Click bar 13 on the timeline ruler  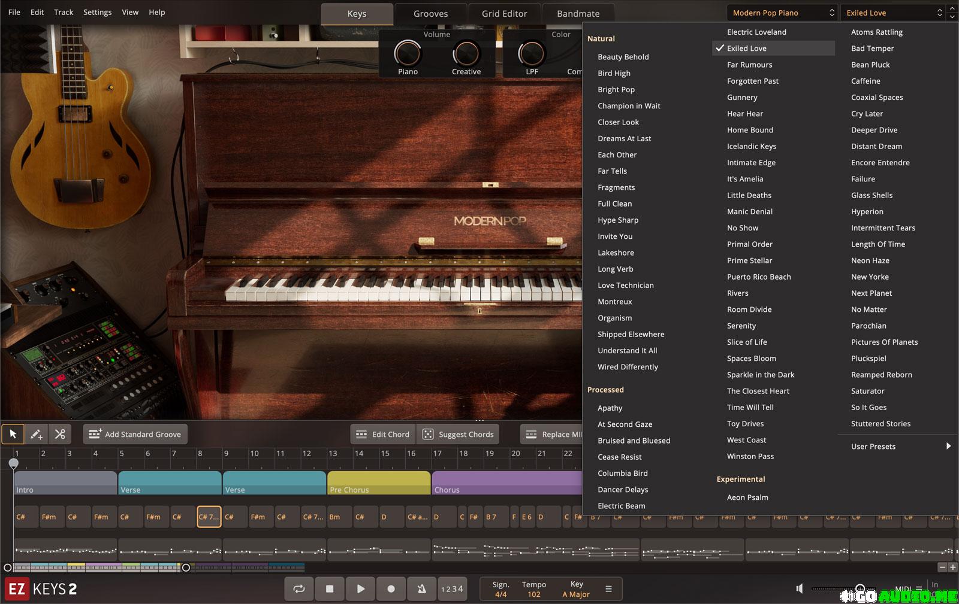pos(333,454)
